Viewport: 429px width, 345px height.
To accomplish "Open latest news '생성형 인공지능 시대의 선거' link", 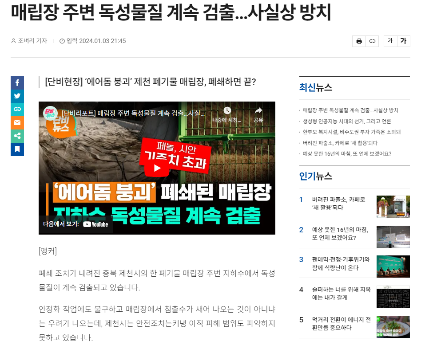I will point(347,121).
